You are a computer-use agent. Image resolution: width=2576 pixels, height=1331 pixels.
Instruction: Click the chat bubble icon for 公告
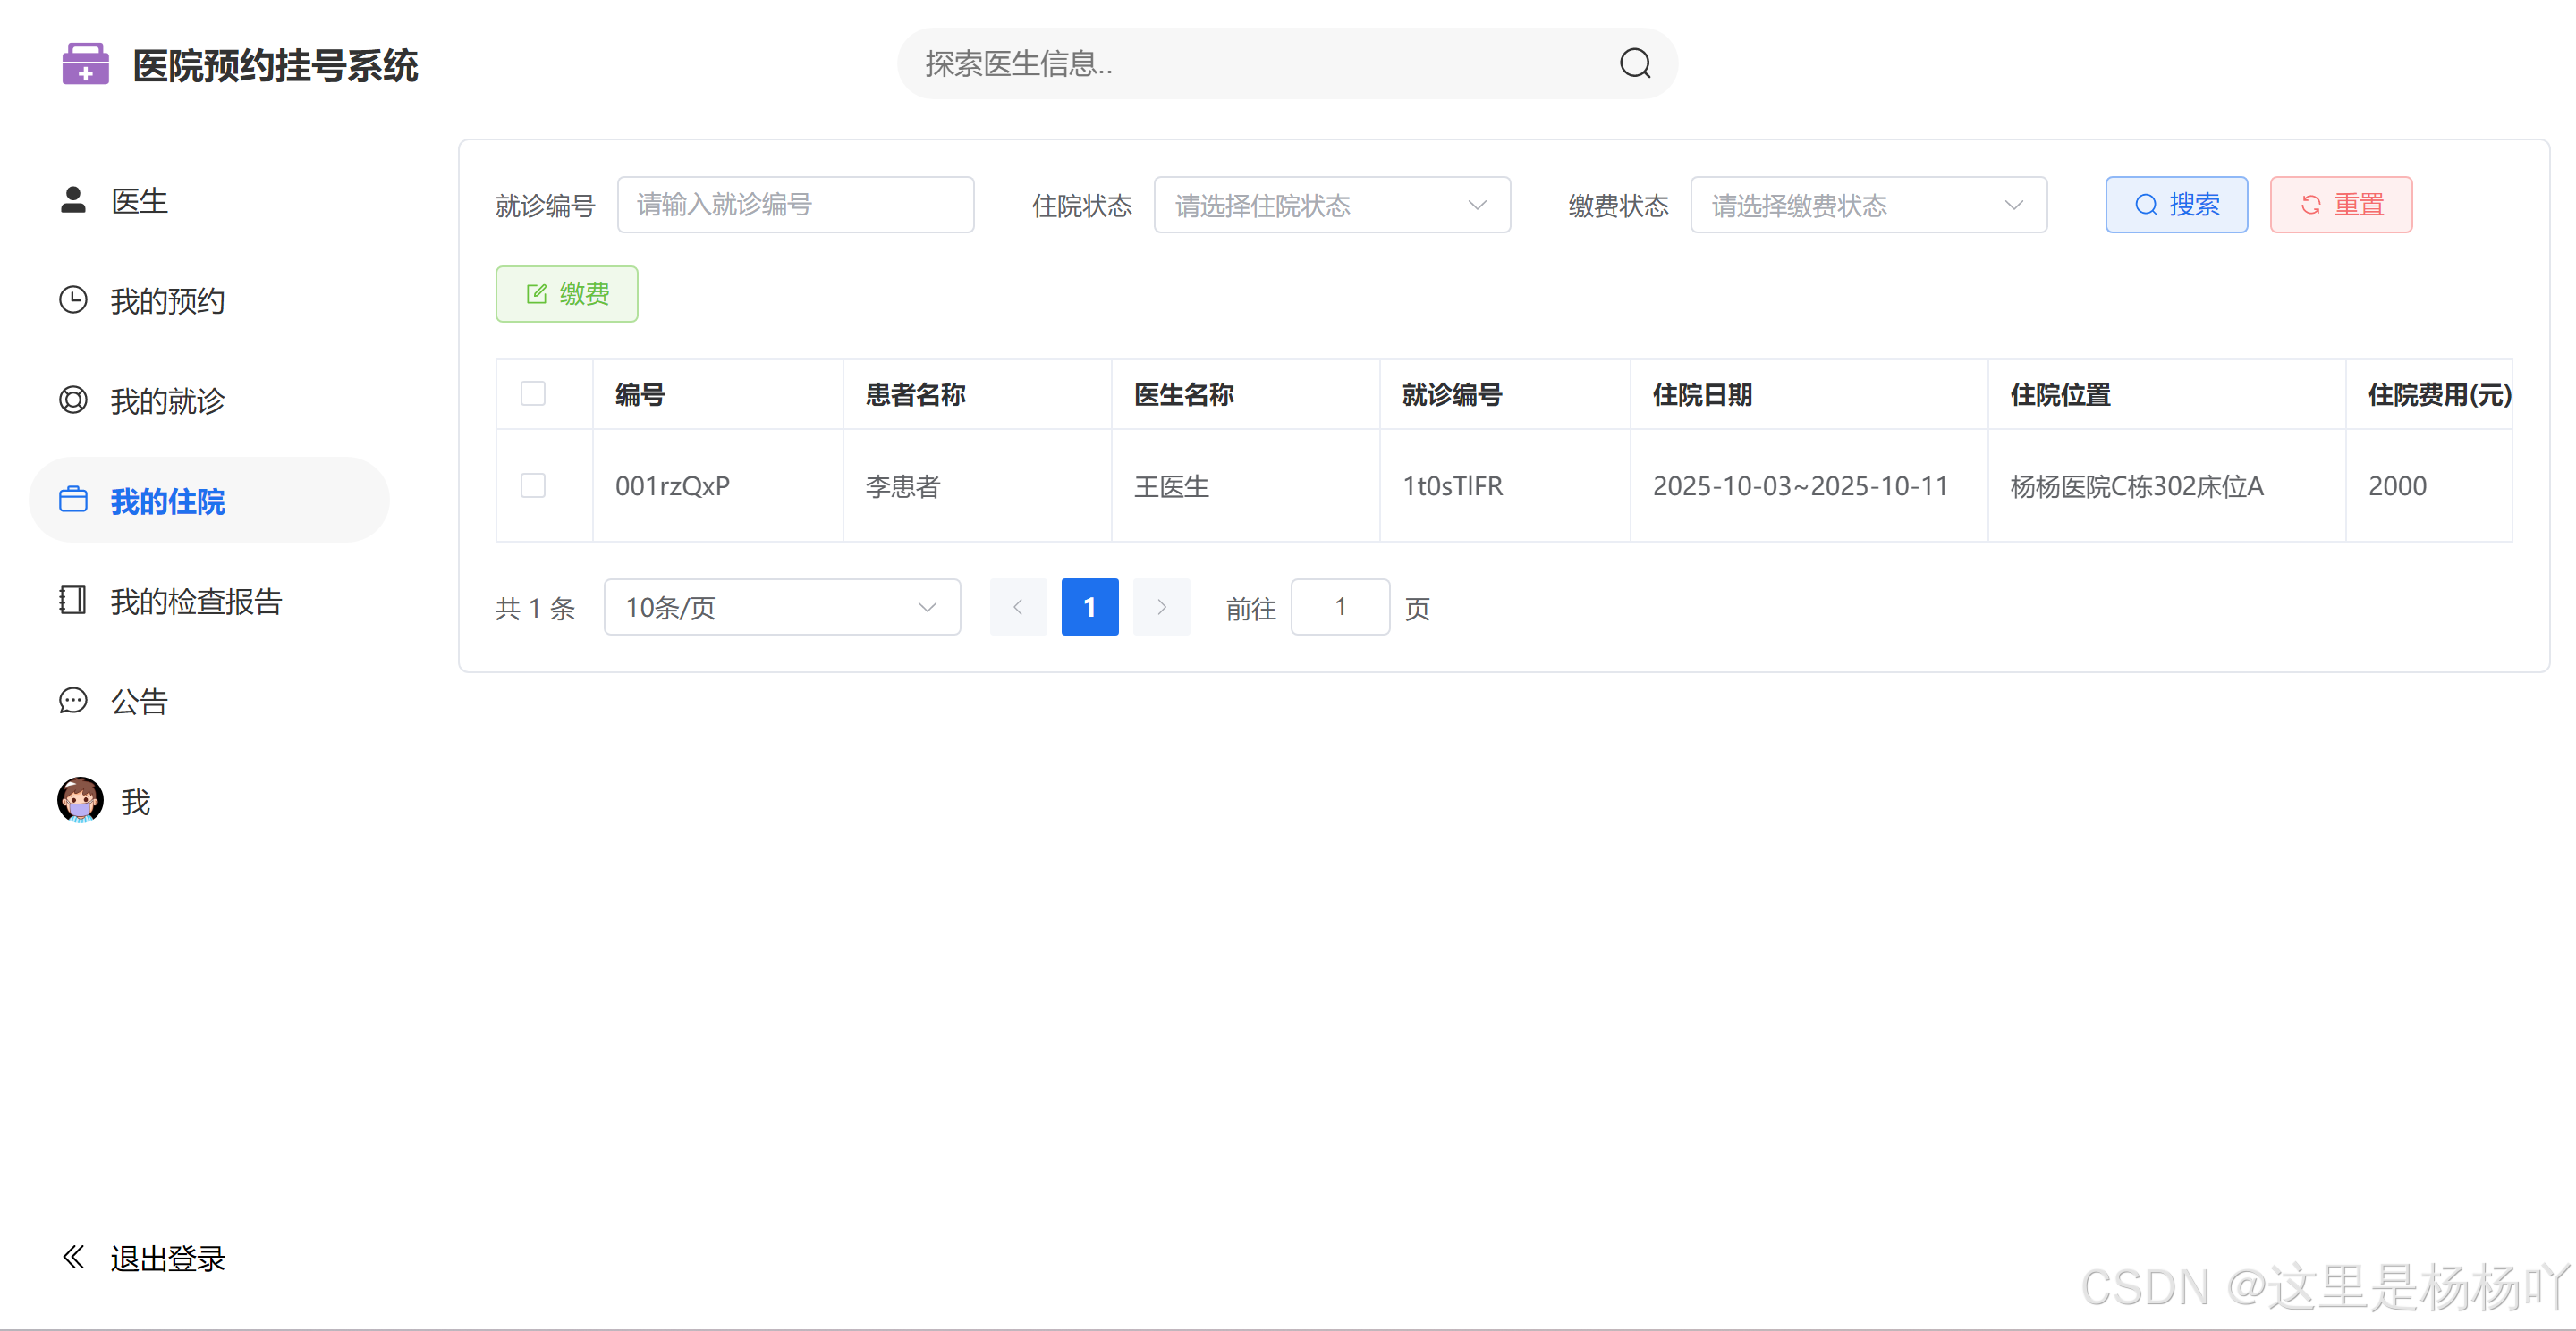click(73, 701)
